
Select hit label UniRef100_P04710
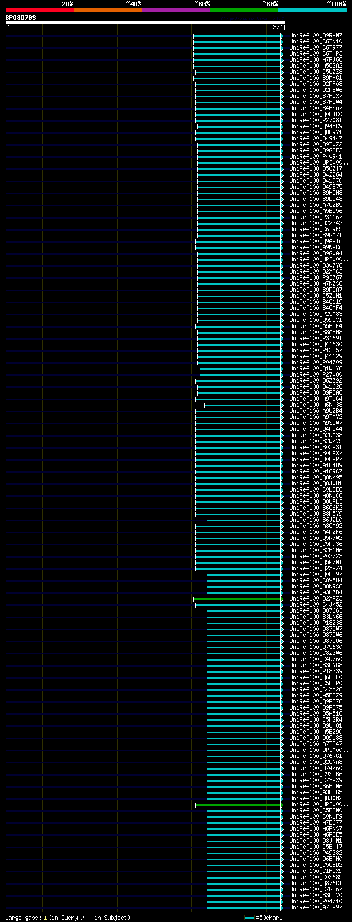316,902
